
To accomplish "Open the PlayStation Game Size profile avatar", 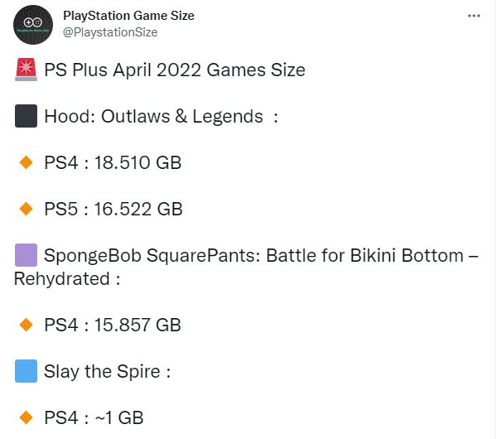I will click(x=33, y=25).
